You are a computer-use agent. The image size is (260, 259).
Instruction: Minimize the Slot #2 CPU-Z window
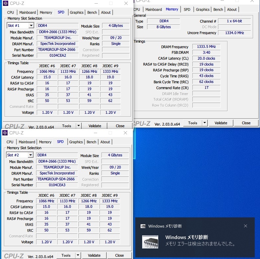pyautogui.click(x=96, y=133)
